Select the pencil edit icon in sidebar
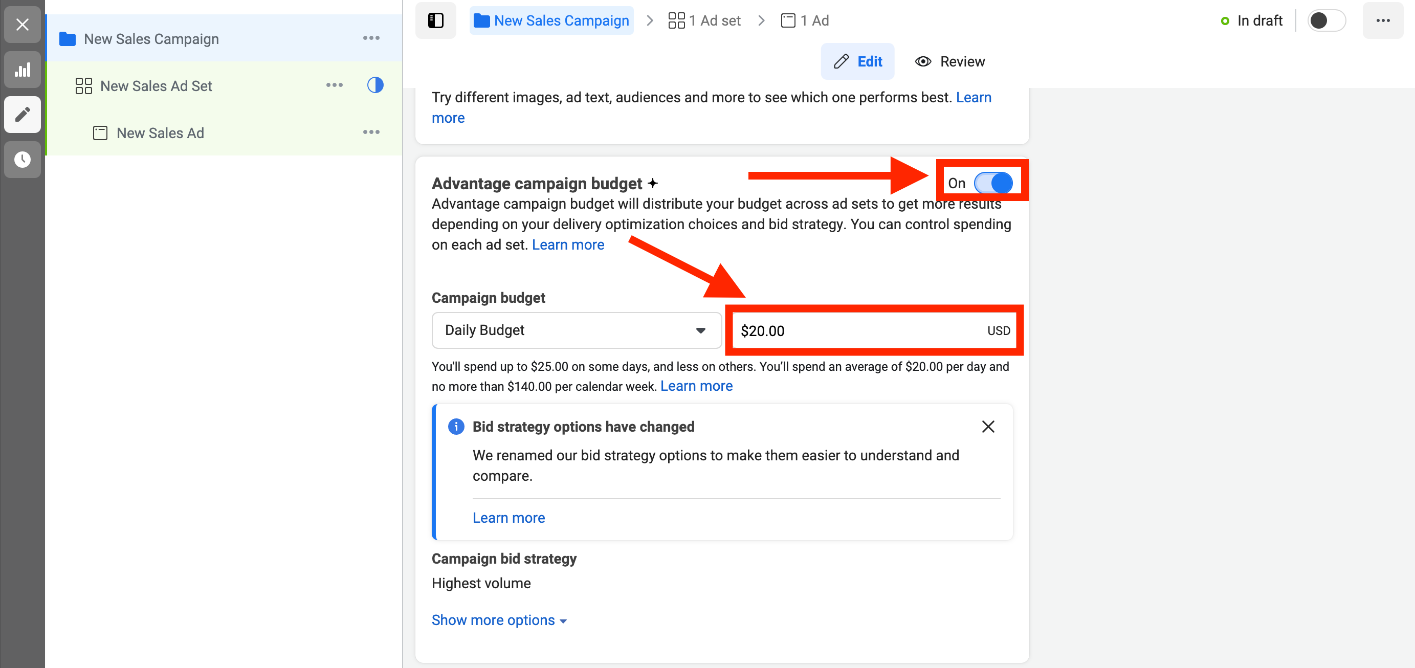 pyautogui.click(x=22, y=114)
